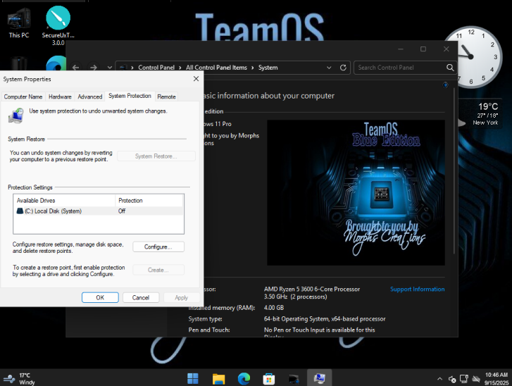Select the System Properties taskbar button
Viewport: 512px width, 386px height.
click(x=319, y=378)
